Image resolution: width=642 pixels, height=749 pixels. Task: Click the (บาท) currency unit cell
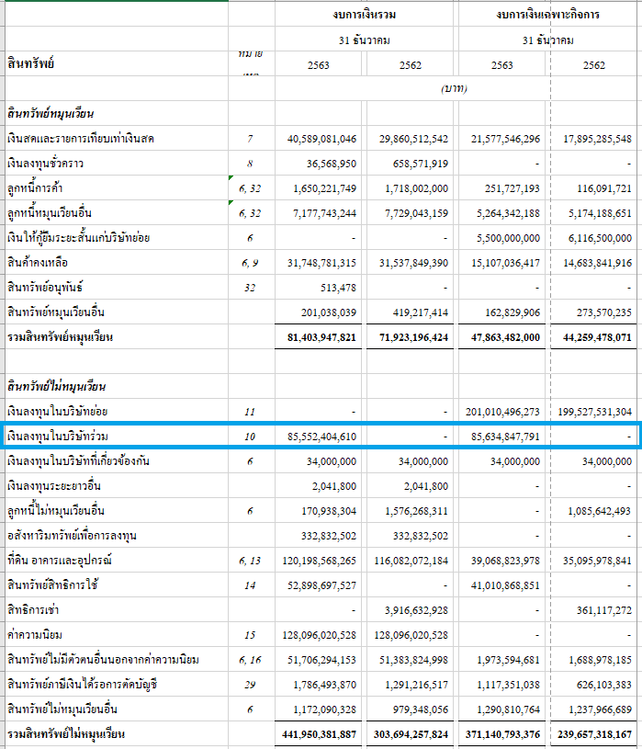coord(456,89)
